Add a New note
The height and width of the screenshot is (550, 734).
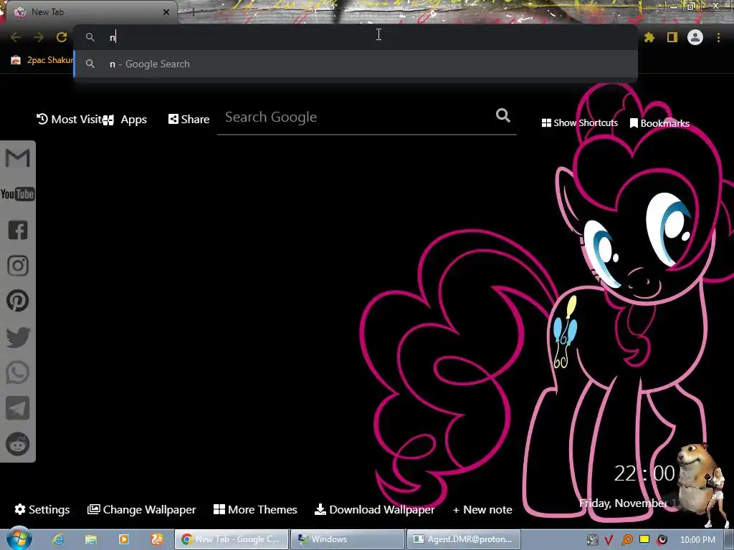point(482,510)
